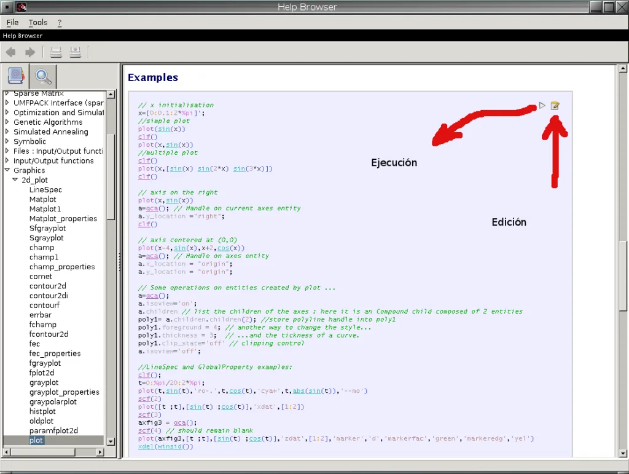Screen dimensions: 629x474
Task: Select the highlighted plot tree entry
Action: coord(36,440)
